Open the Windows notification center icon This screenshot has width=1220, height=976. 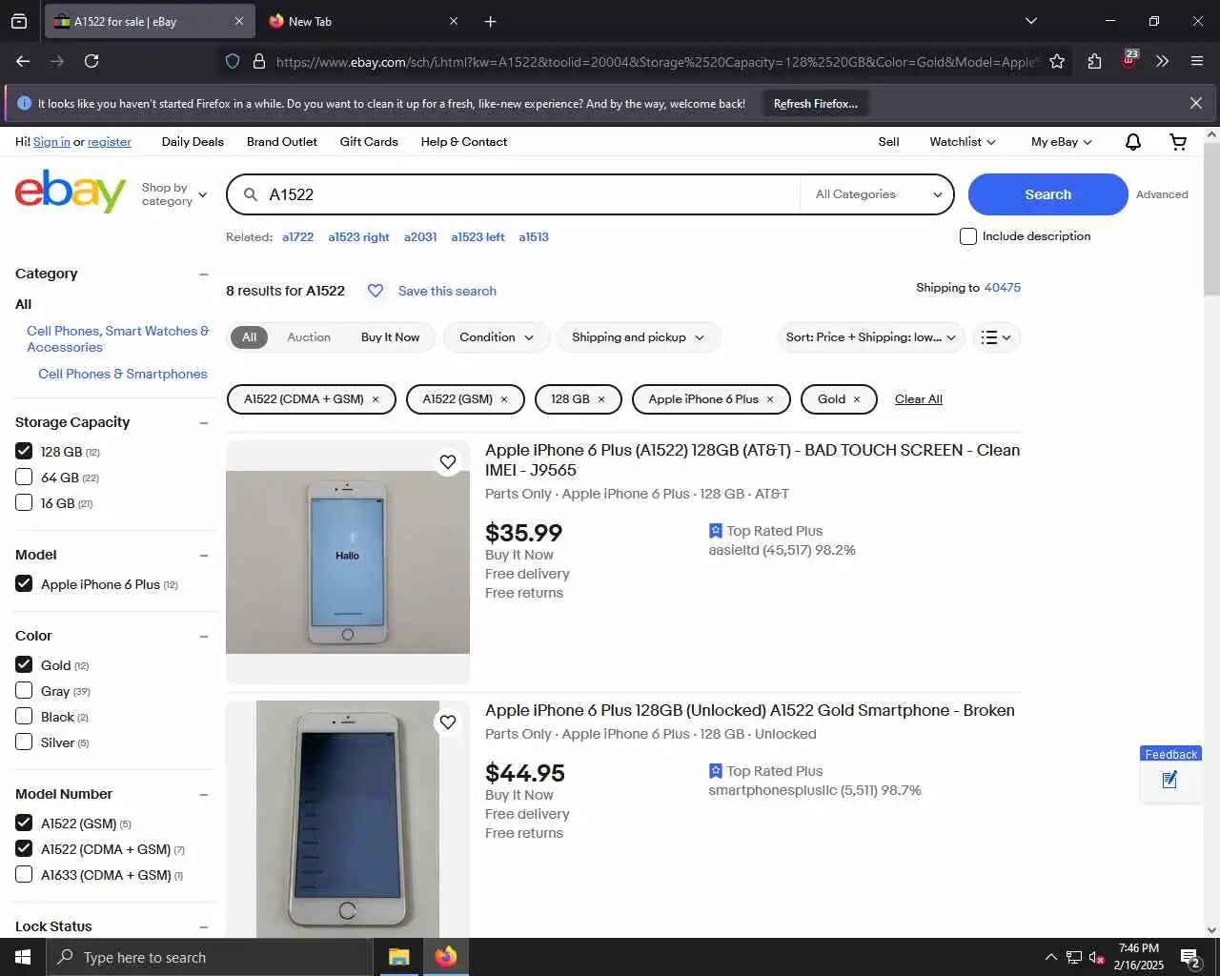[1189, 957]
